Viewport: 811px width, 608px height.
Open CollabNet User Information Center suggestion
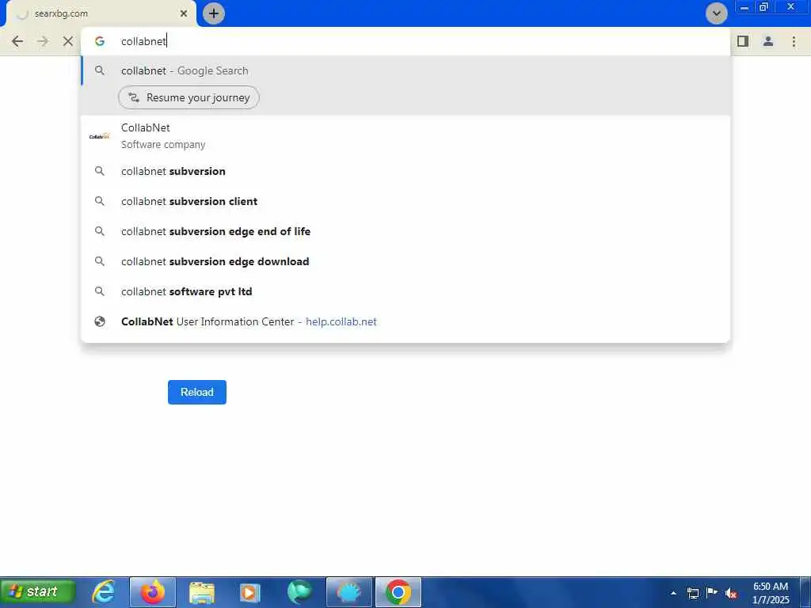405,321
